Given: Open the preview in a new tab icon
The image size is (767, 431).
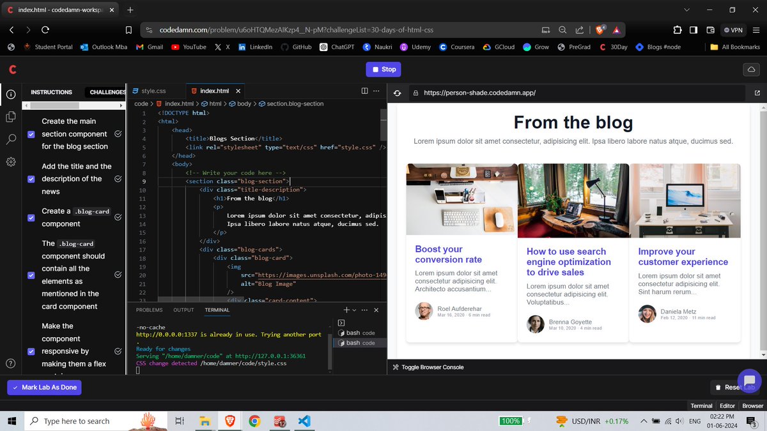Looking at the screenshot, I should (x=757, y=93).
